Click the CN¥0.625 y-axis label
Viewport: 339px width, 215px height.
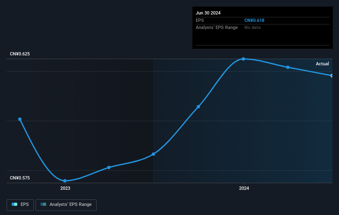[20, 54]
